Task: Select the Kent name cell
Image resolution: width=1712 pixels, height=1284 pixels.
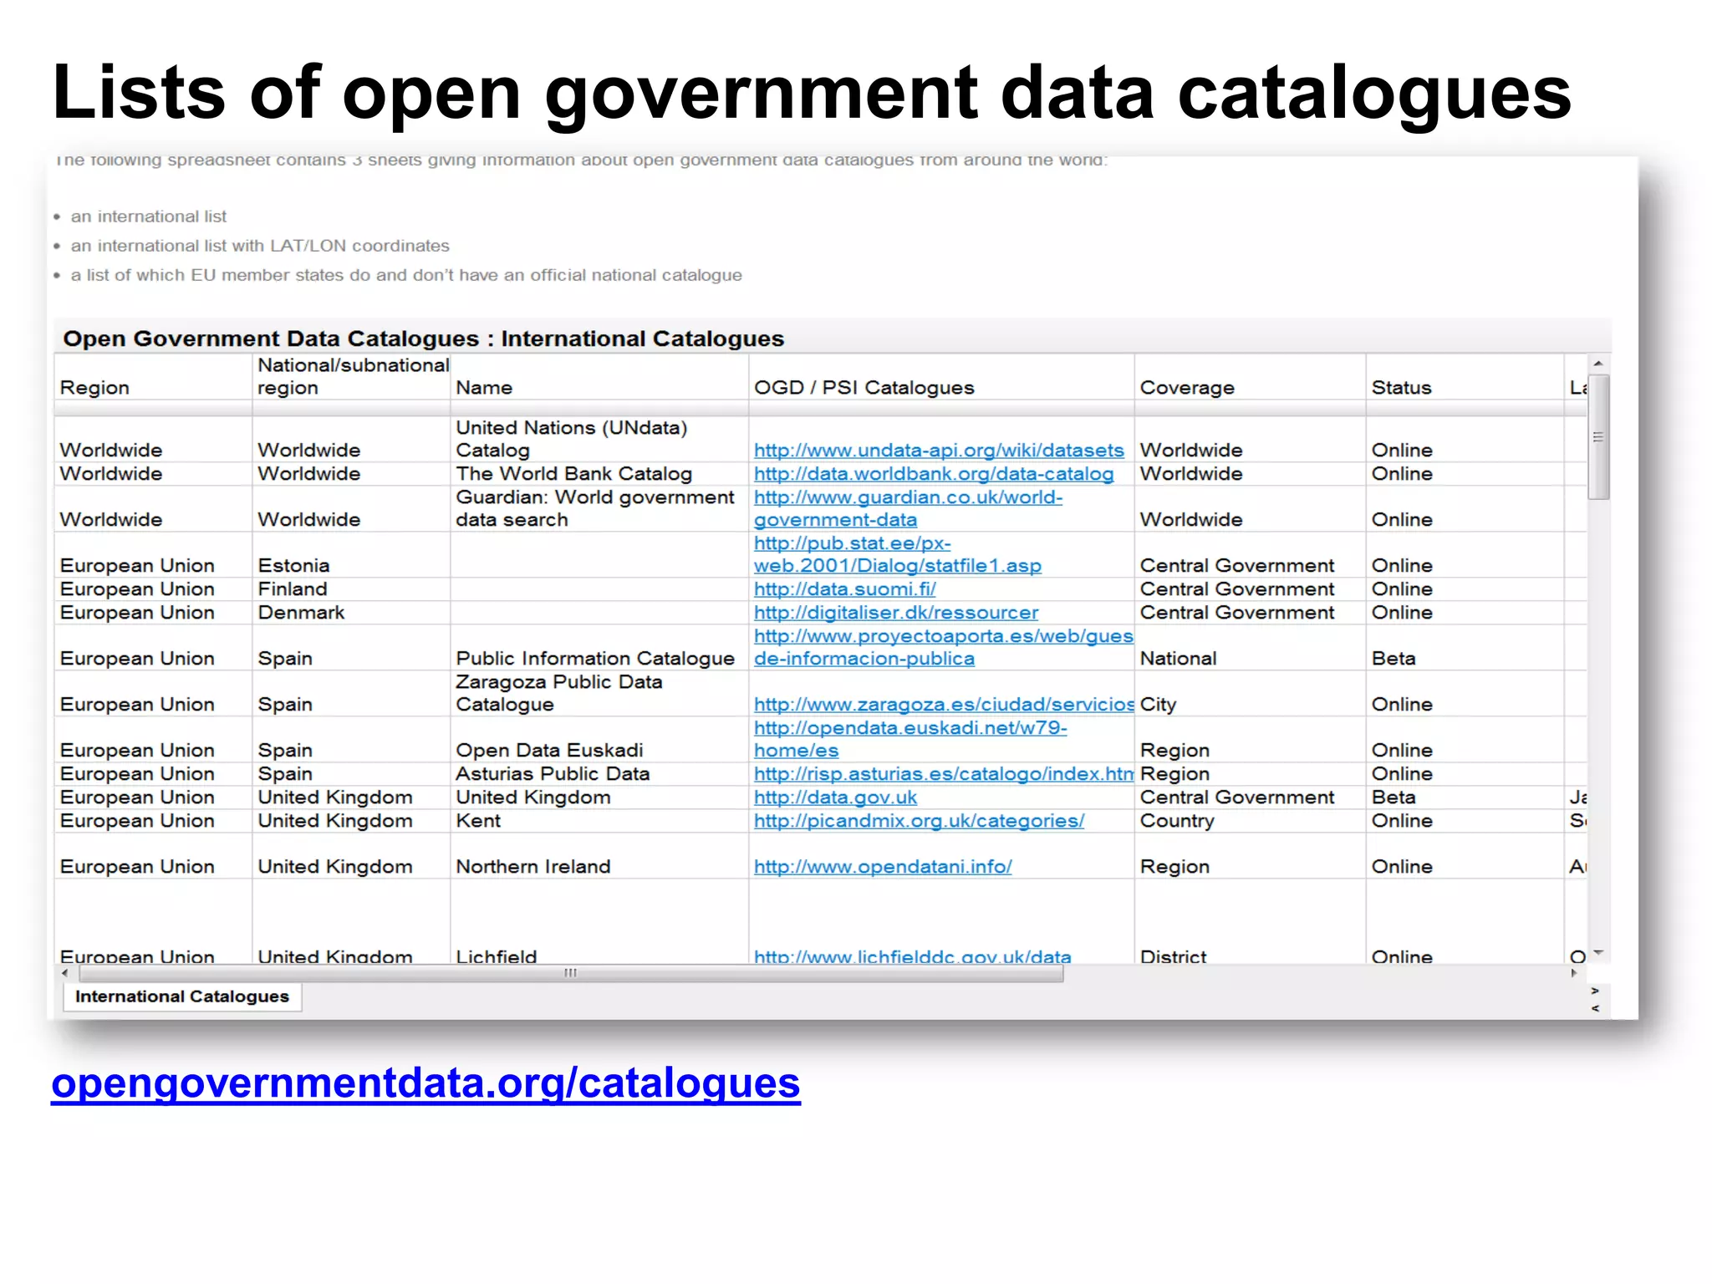Action: 599,820
